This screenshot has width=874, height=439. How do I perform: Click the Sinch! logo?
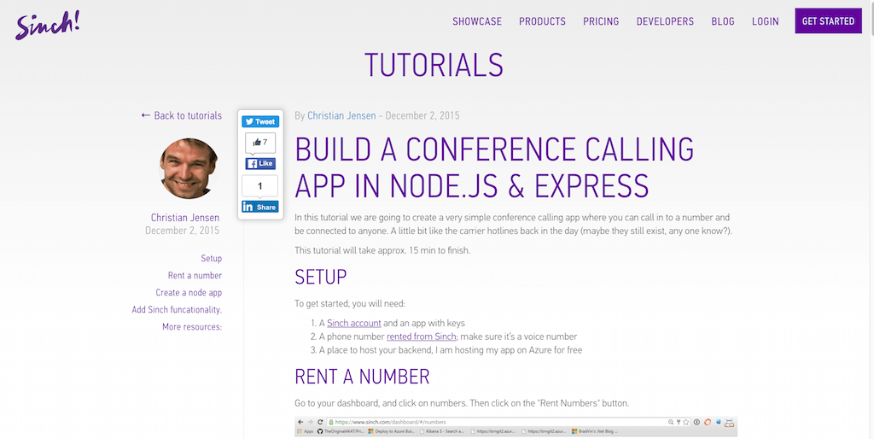tap(48, 25)
